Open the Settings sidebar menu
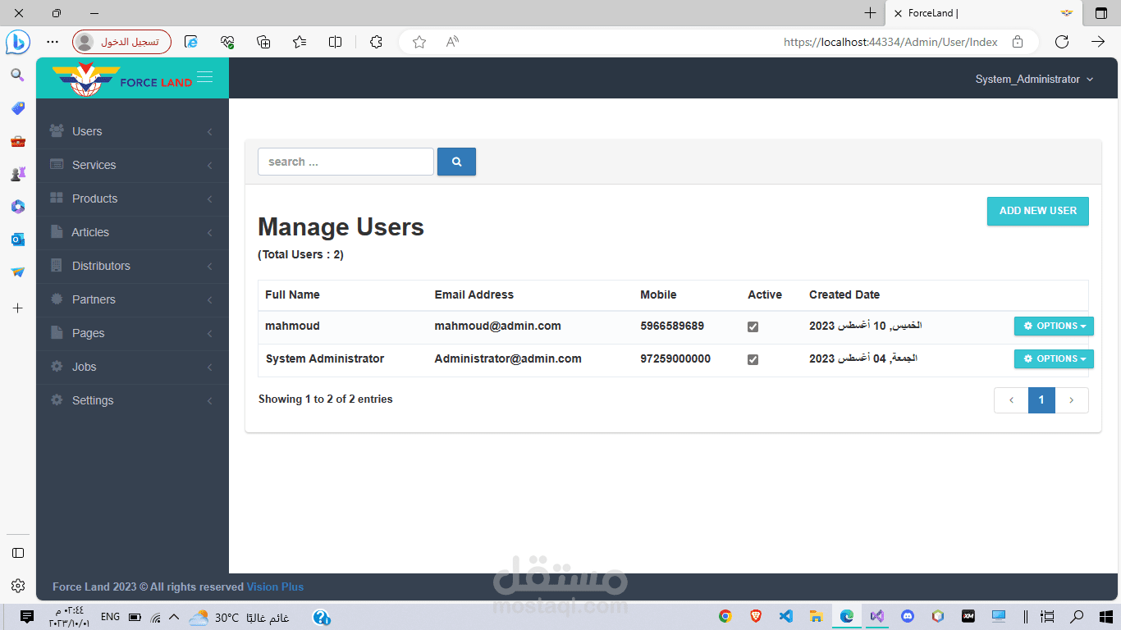The width and height of the screenshot is (1121, 630). point(132,400)
